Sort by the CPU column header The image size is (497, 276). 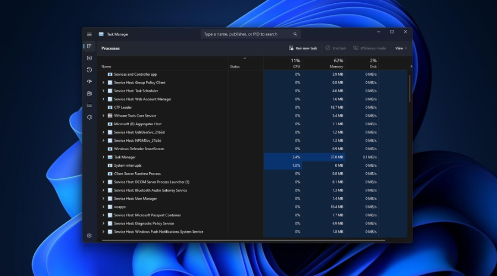[x=283, y=63]
